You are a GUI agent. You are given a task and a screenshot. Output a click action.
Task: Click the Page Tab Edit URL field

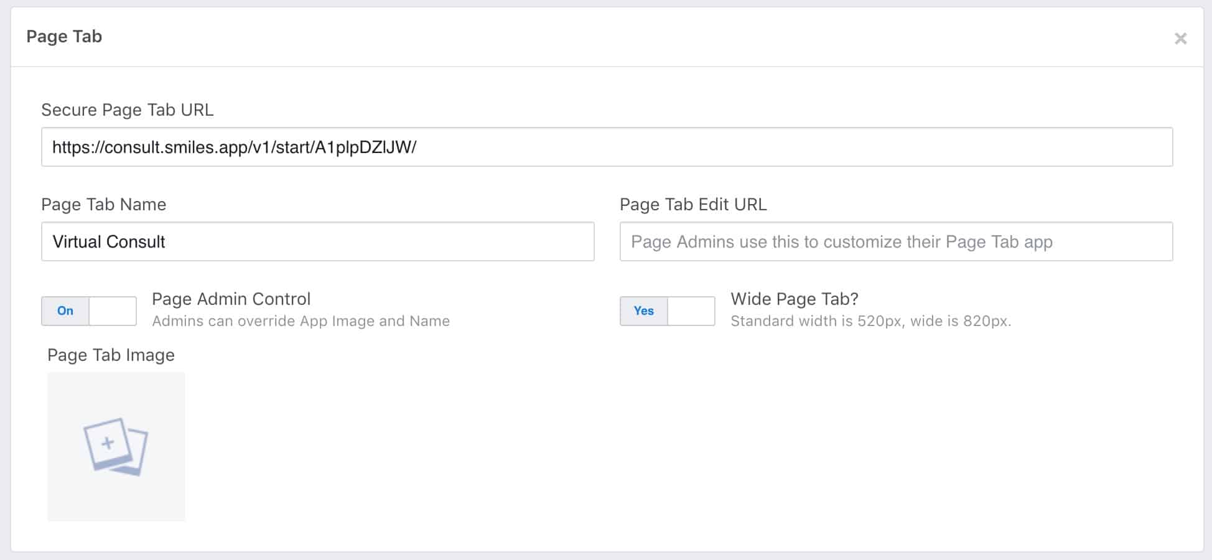click(896, 241)
